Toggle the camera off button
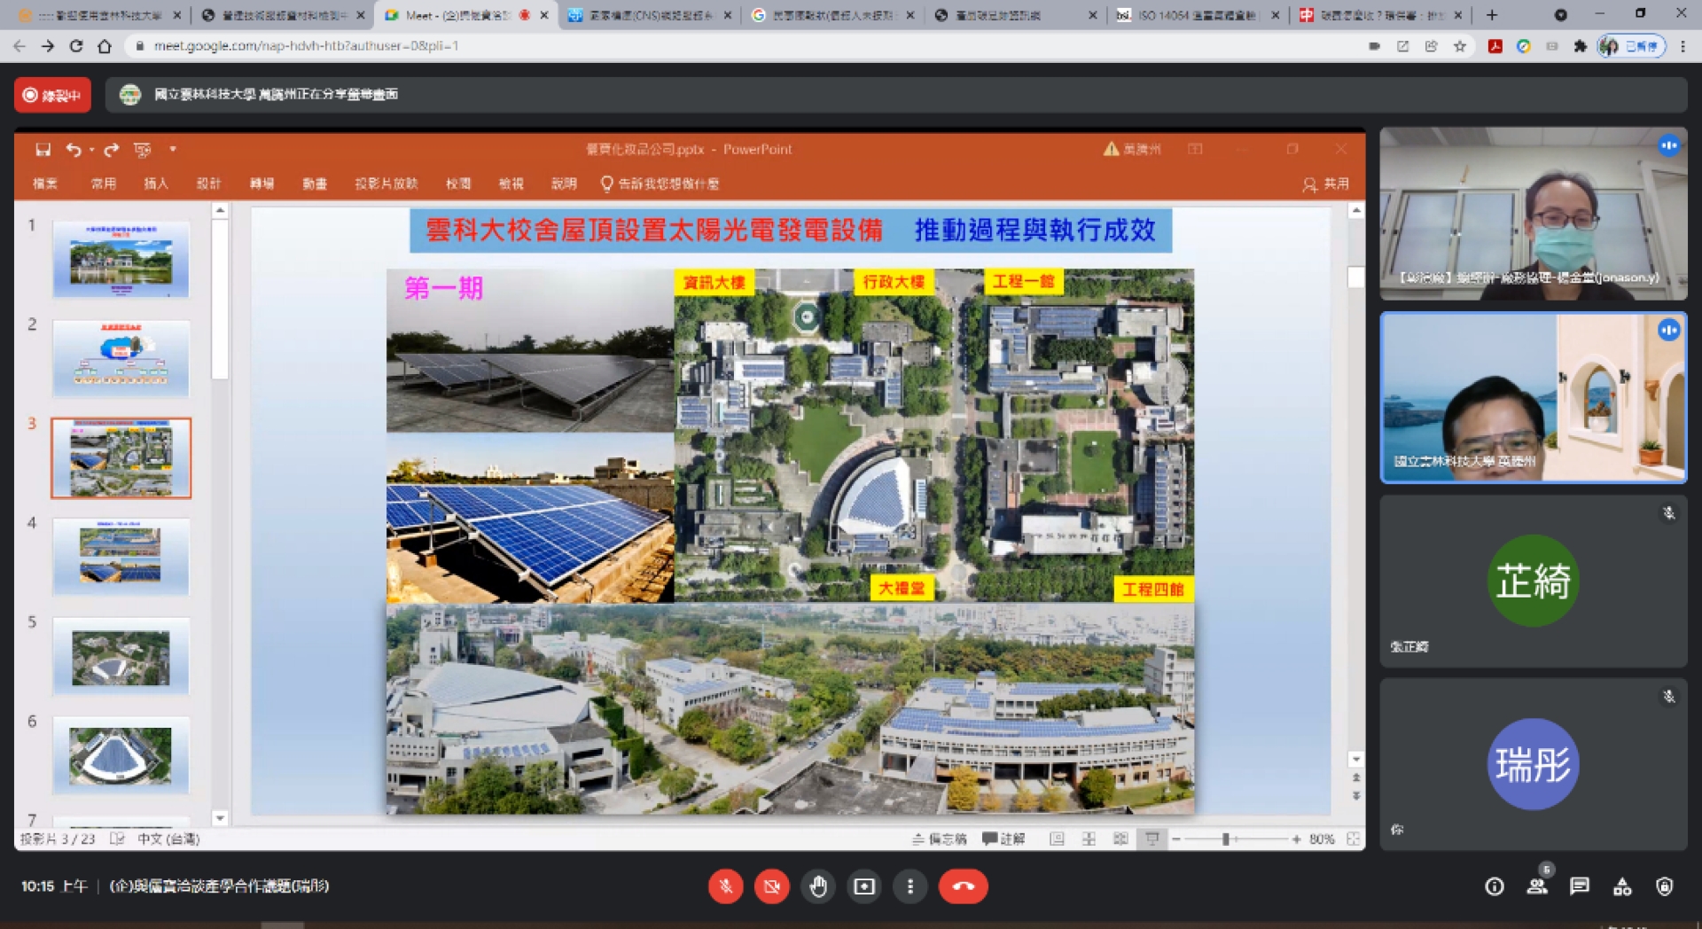The image size is (1702, 929). click(x=771, y=886)
